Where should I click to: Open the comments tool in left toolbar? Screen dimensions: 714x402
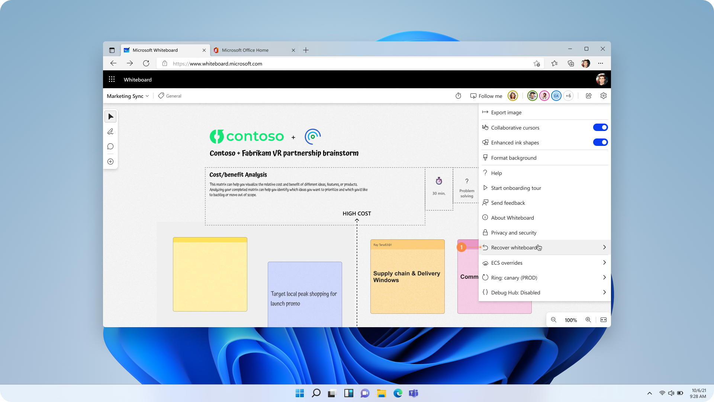point(110,147)
